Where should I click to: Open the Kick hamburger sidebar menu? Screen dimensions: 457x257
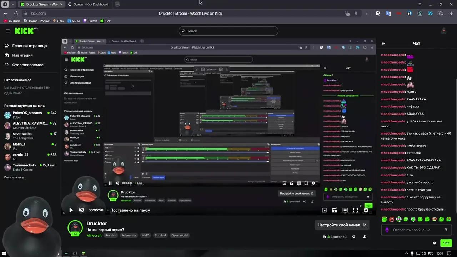click(7, 31)
